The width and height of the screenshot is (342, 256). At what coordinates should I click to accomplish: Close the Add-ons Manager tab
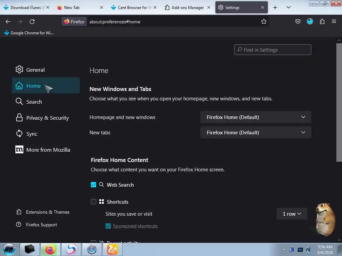[x=208, y=7]
